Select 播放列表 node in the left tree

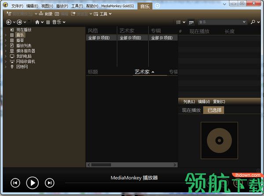24,46
